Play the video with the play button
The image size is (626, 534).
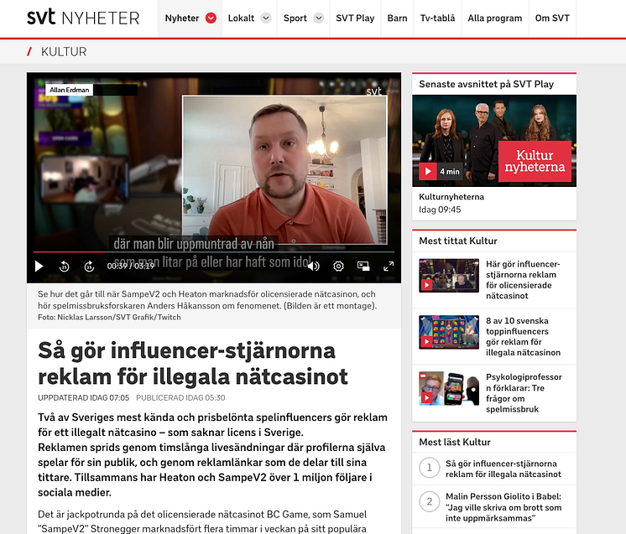[39, 266]
